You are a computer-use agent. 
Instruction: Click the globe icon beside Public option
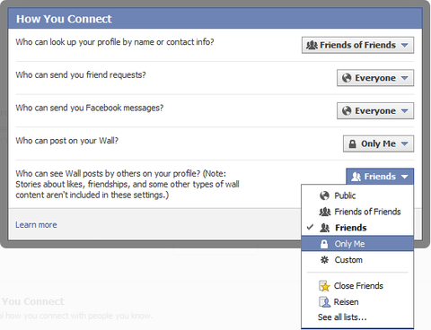(324, 195)
